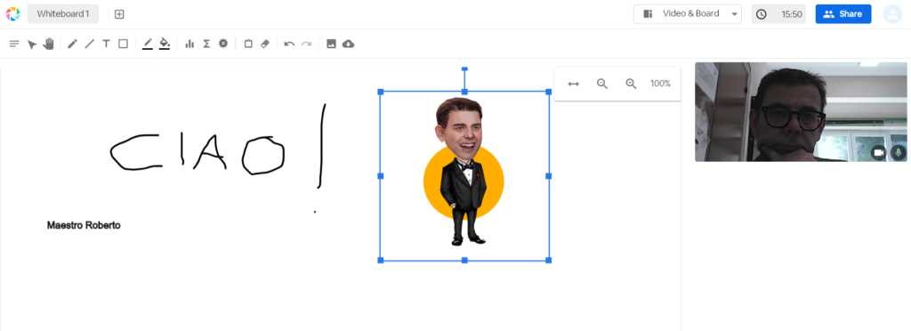Select the pencil drawing tool
Viewport: 911px width, 331px height.
point(73,44)
